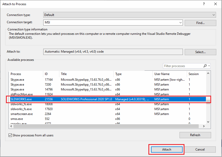Open the Connection type dropdown

(x=130, y=15)
